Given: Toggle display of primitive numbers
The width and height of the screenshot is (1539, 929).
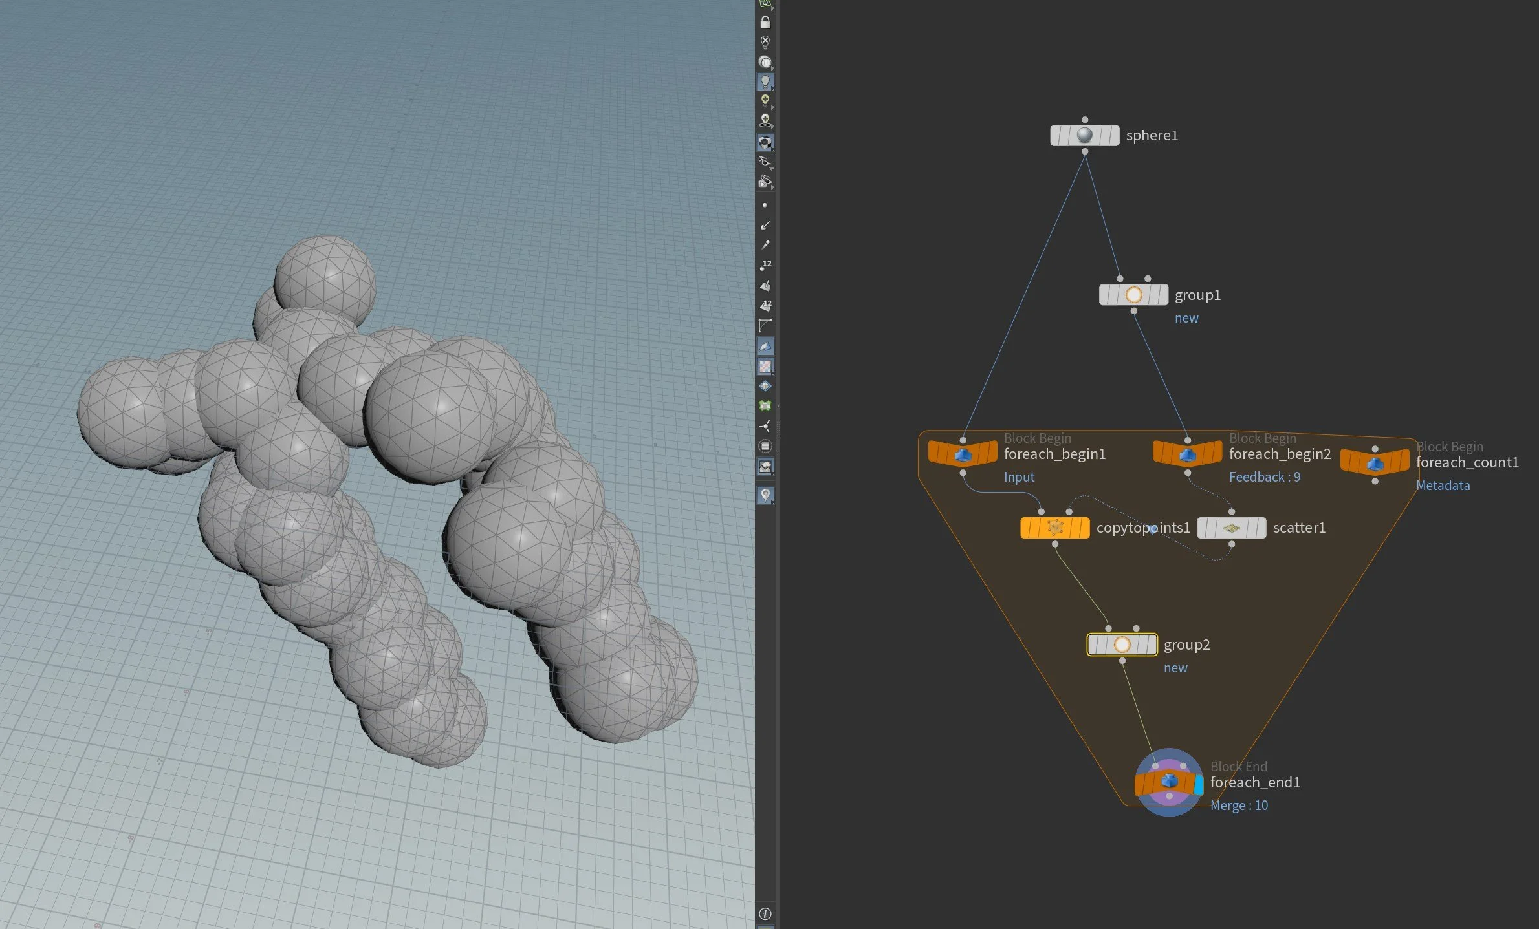Looking at the screenshot, I should click(765, 305).
